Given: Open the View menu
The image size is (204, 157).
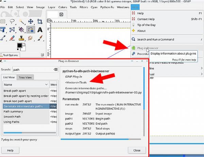Looking at the screenshot, I should tap(30, 7).
